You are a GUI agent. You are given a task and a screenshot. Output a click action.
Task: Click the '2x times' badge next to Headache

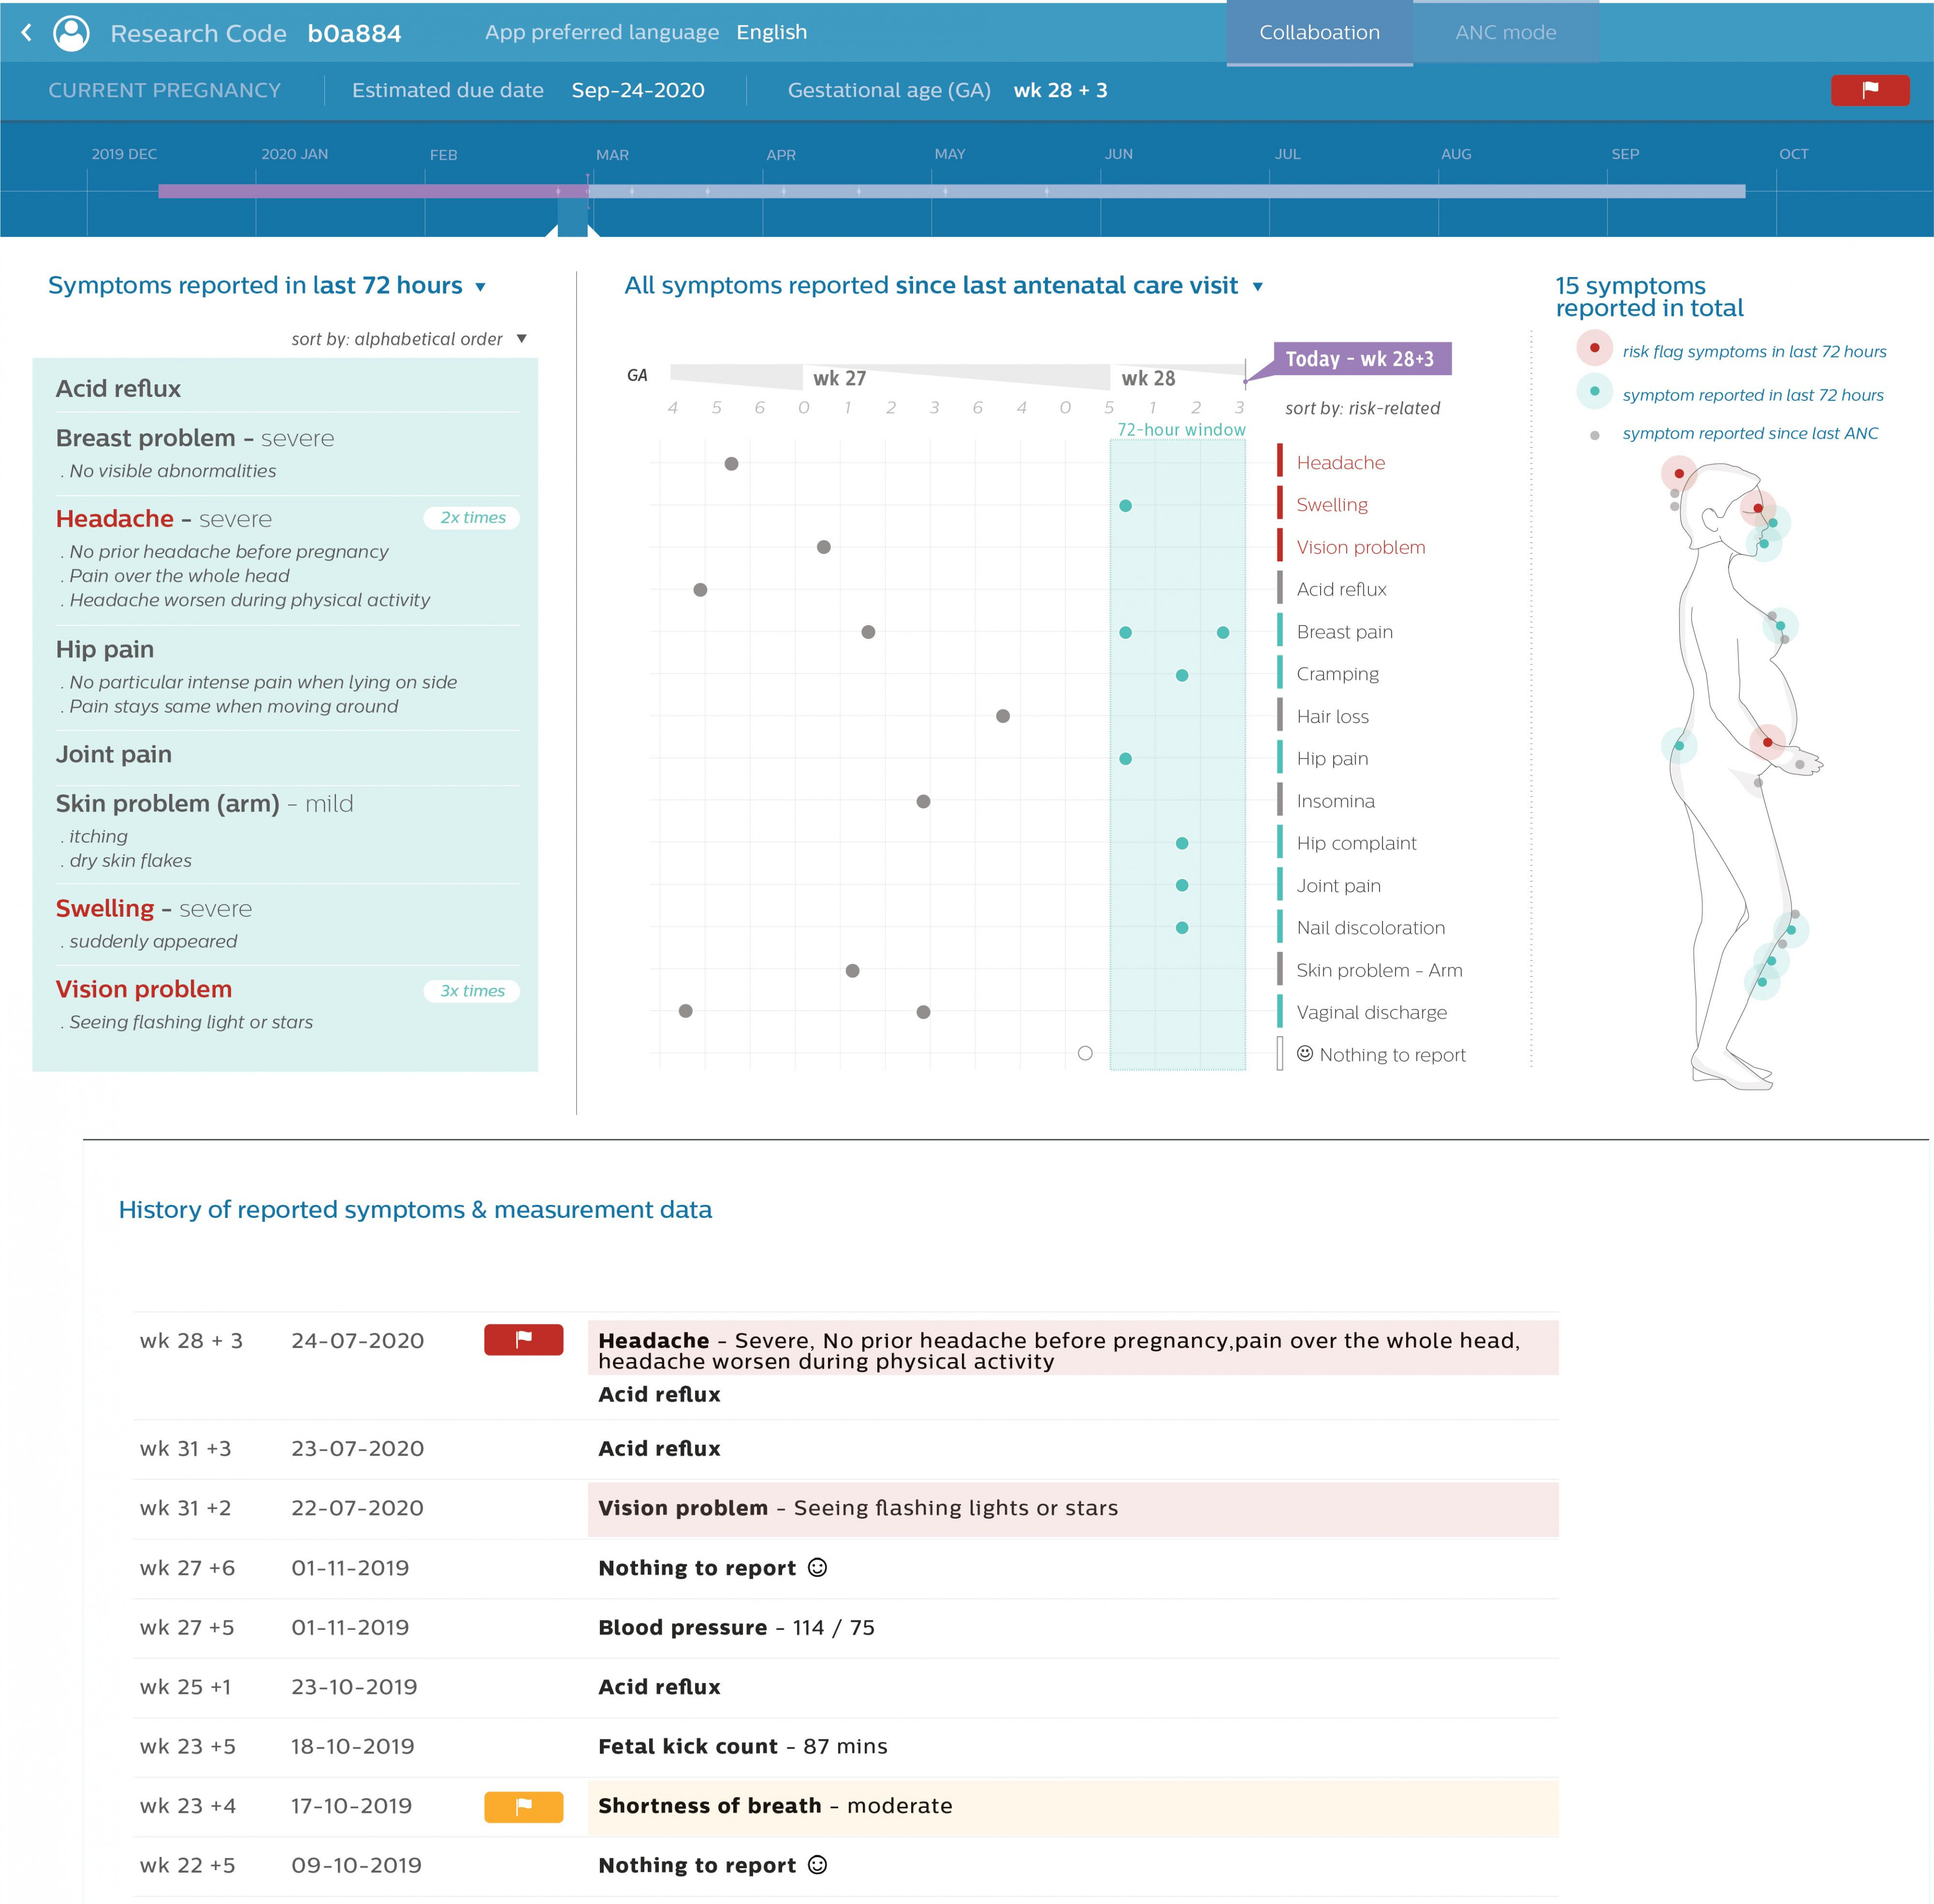coord(471,518)
